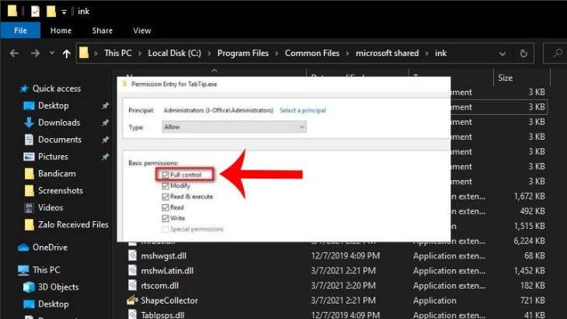This screenshot has width=567, height=319.
Task: Click the search box magnifier
Action: 557,54
